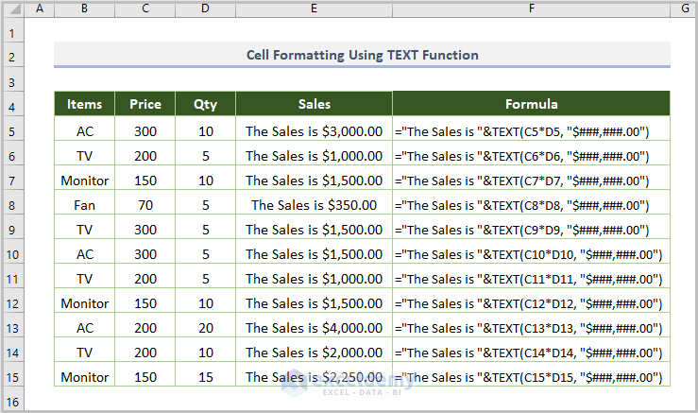Click the 'Fan' item cell
The height and width of the screenshot is (413, 698).
[84, 204]
